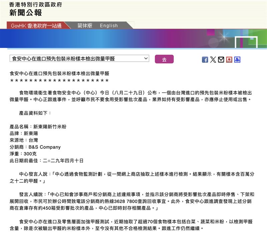Switch to 简体版 version
The height and width of the screenshot is (234, 267).
pos(85,26)
